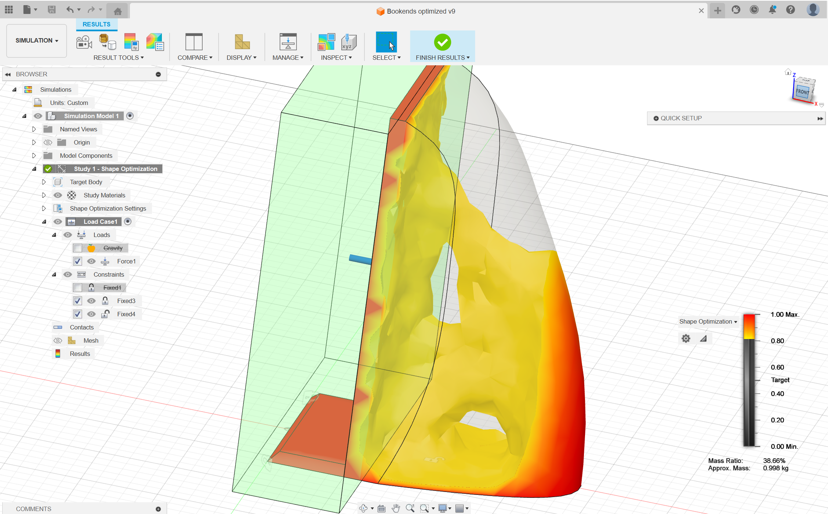828x514 pixels.
Task: Expand the Model Components folder
Action: point(34,156)
